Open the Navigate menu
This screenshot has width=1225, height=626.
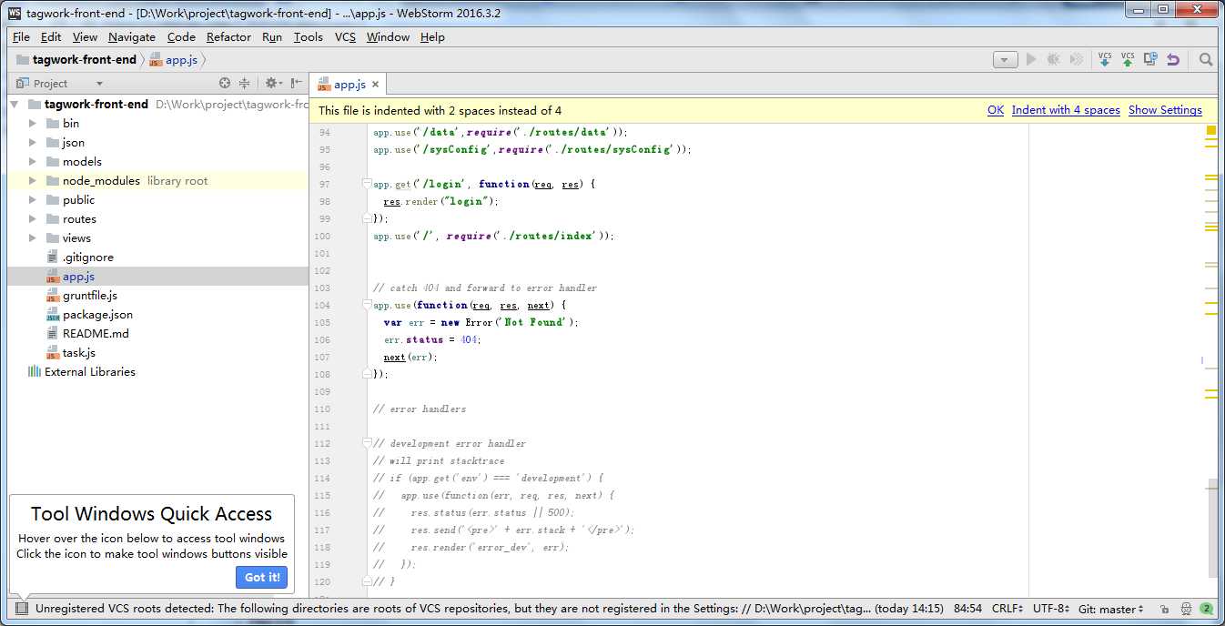click(132, 36)
